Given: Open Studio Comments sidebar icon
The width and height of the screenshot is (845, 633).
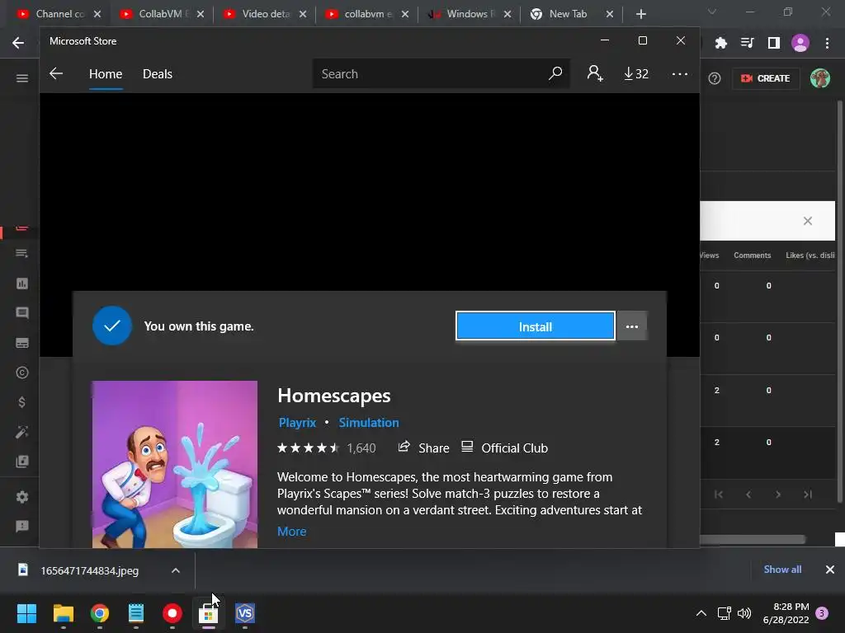Looking at the screenshot, I should 22,312.
